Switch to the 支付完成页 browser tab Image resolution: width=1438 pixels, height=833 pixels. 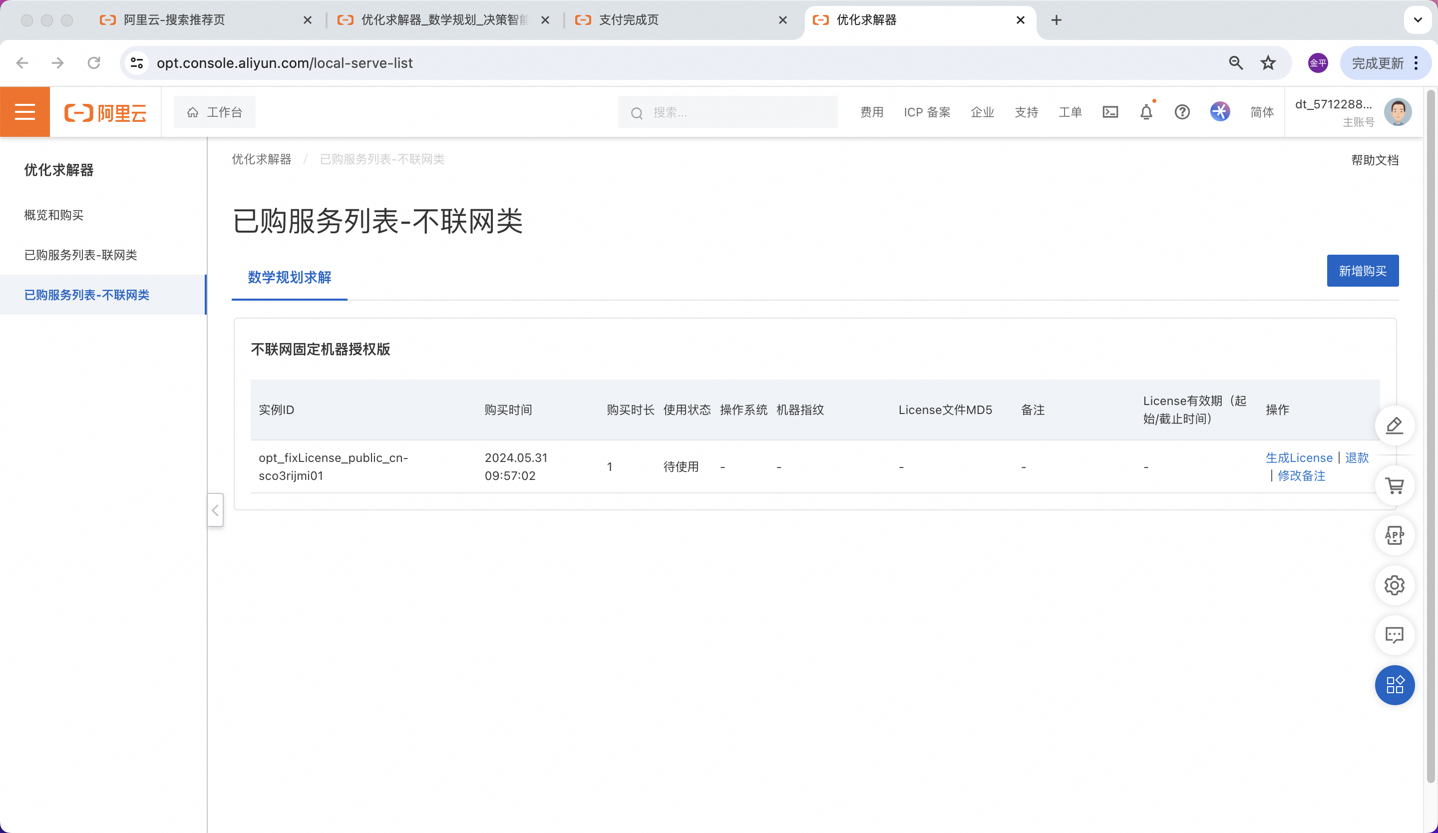(x=679, y=20)
